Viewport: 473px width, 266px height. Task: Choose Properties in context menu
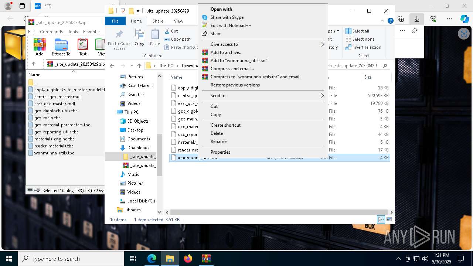coord(263,152)
